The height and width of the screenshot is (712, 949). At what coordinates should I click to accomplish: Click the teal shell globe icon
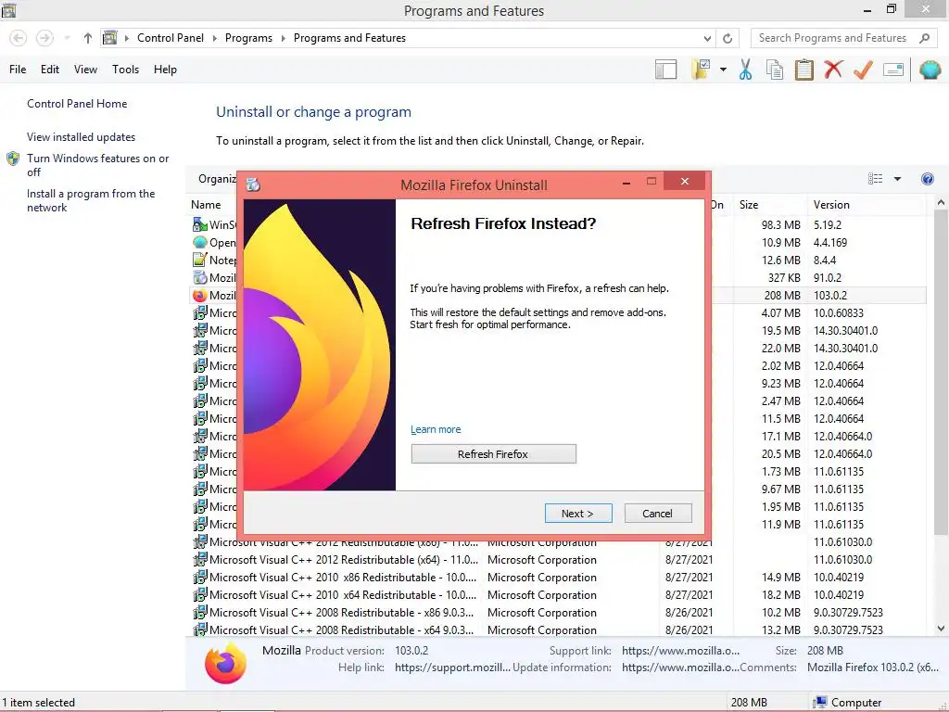(930, 70)
